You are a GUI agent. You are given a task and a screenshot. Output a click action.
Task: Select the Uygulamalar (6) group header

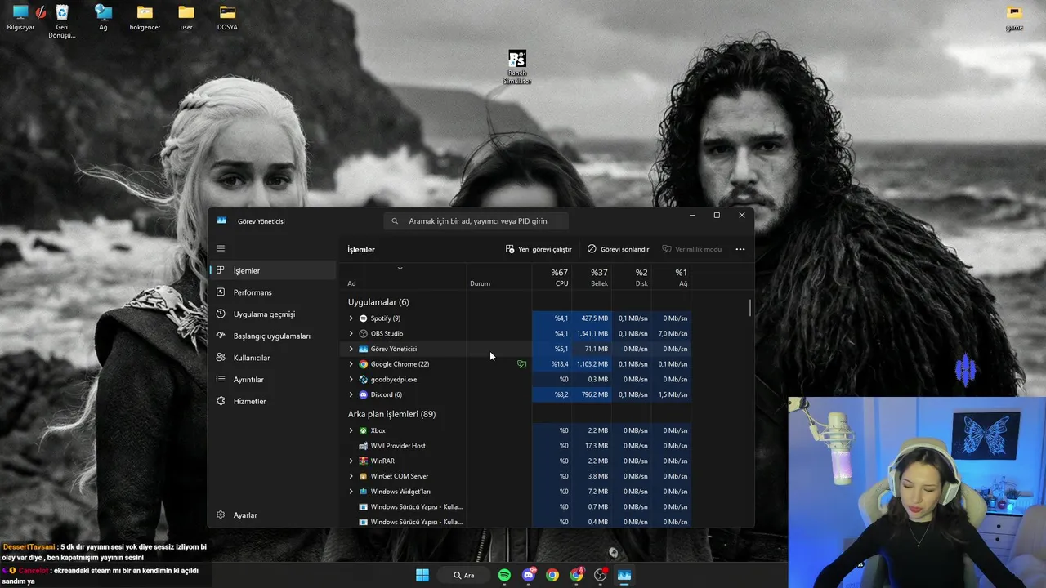point(378,302)
